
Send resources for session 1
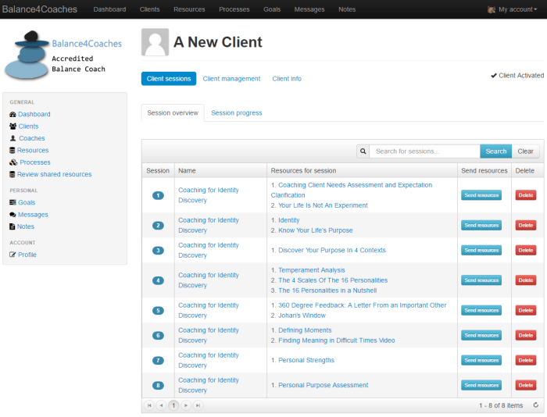pyautogui.click(x=481, y=195)
